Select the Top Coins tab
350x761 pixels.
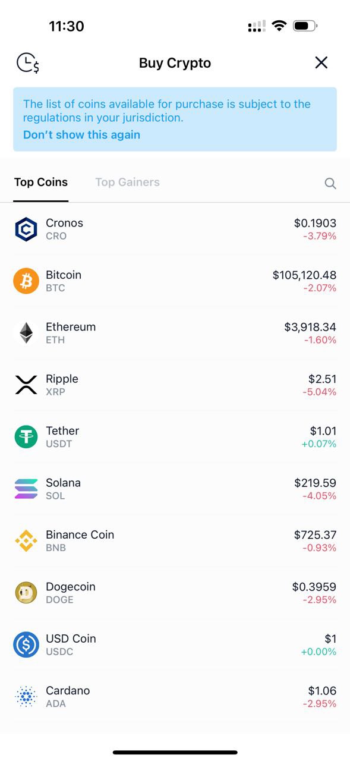tap(41, 182)
